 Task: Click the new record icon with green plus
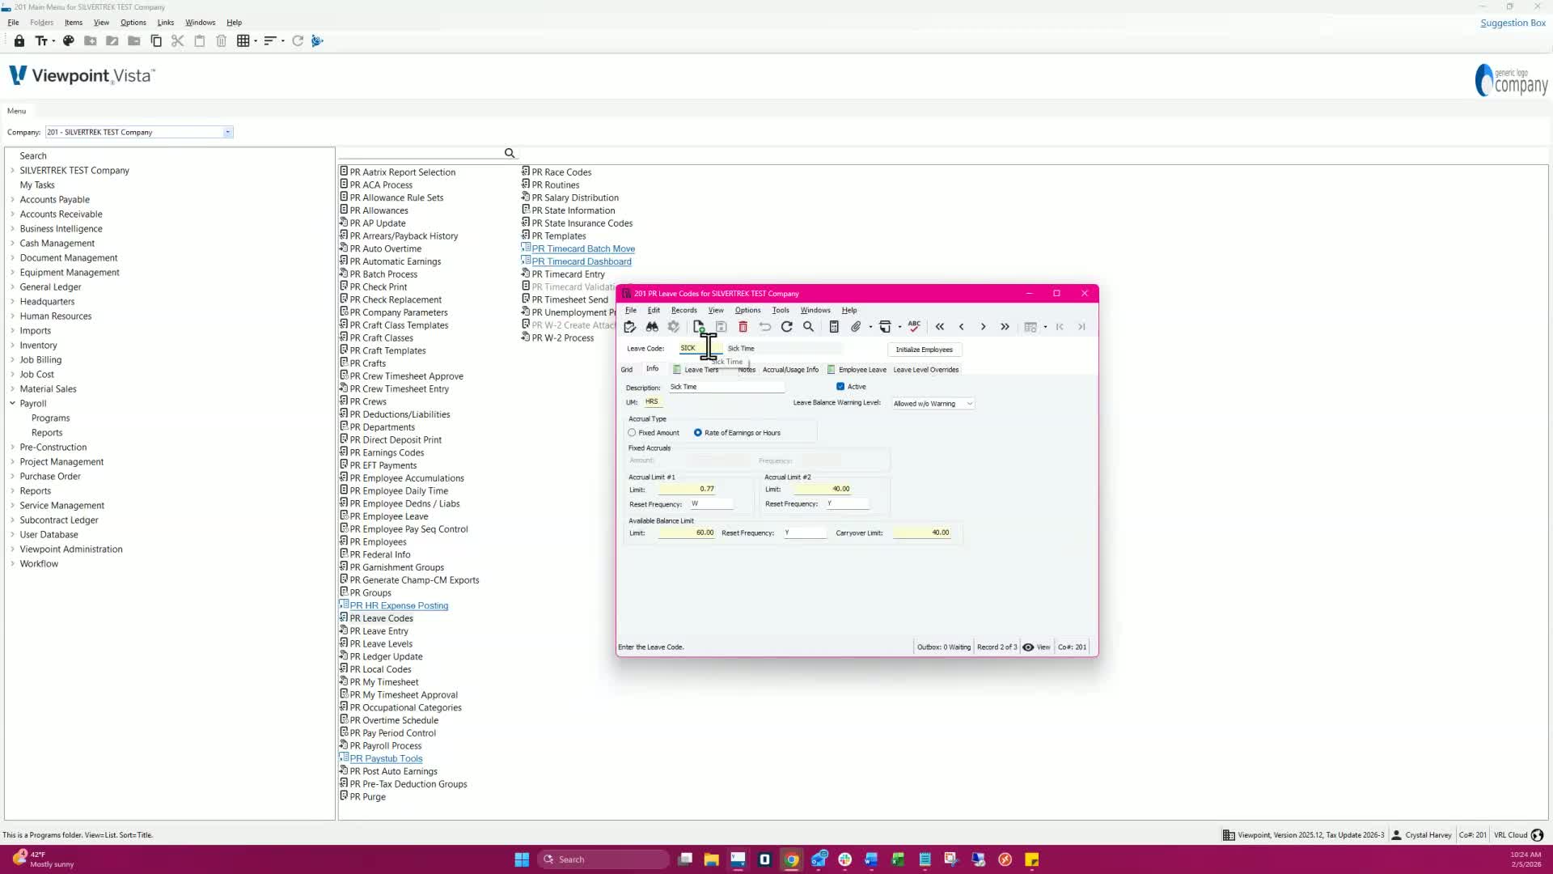click(x=699, y=327)
